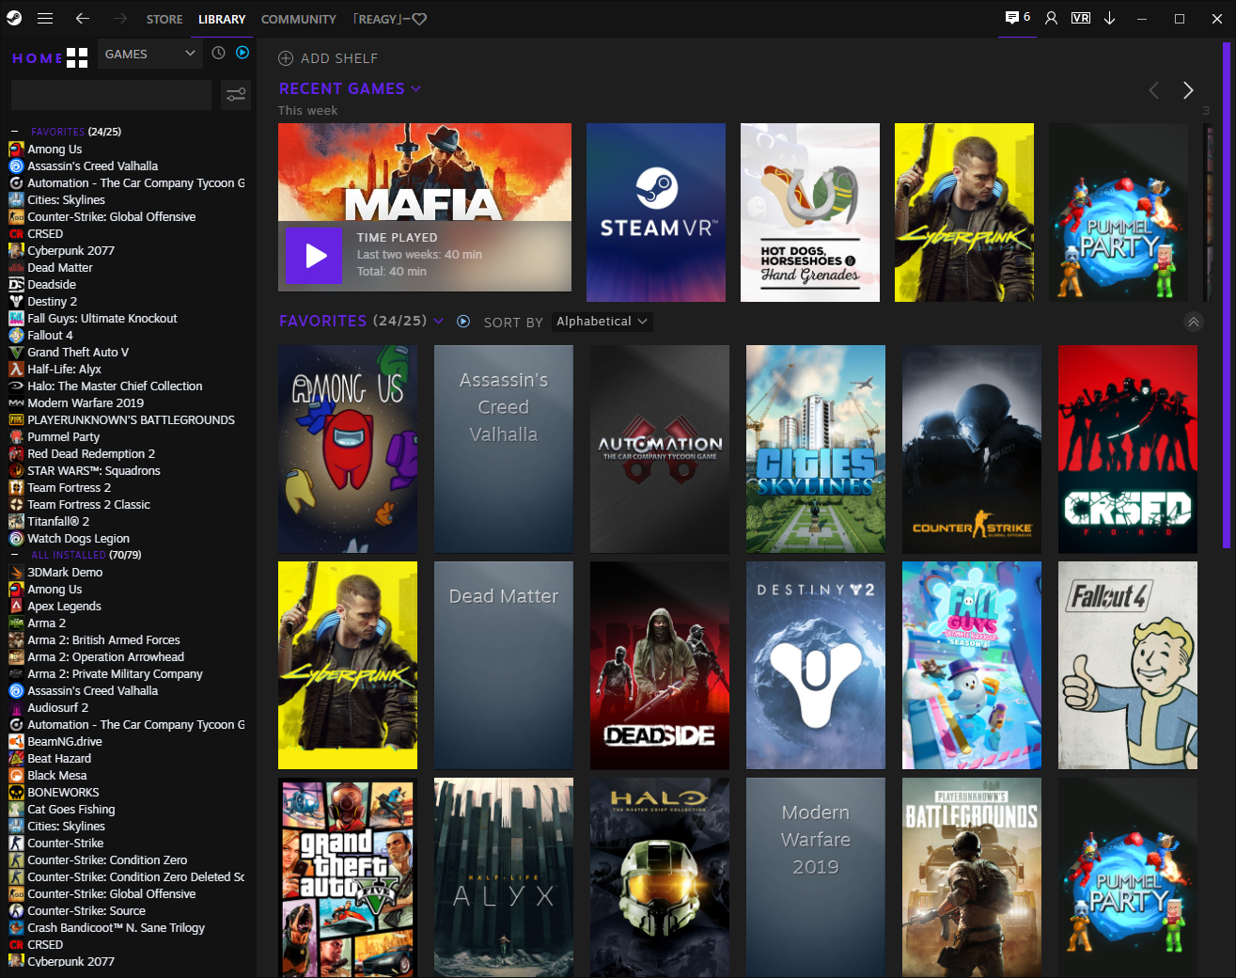The width and height of the screenshot is (1236, 978).
Task: Collapse the Favorites sidebar category
Action: 14,133
